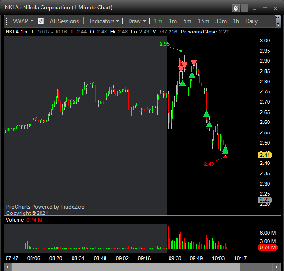Click the gray 2.22 previous close tag
284x271 pixels.
click(264, 200)
